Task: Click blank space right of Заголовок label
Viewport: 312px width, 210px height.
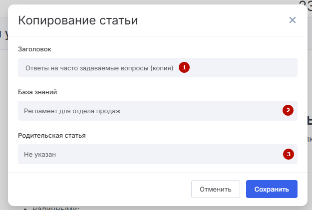Action: [x=175, y=49]
